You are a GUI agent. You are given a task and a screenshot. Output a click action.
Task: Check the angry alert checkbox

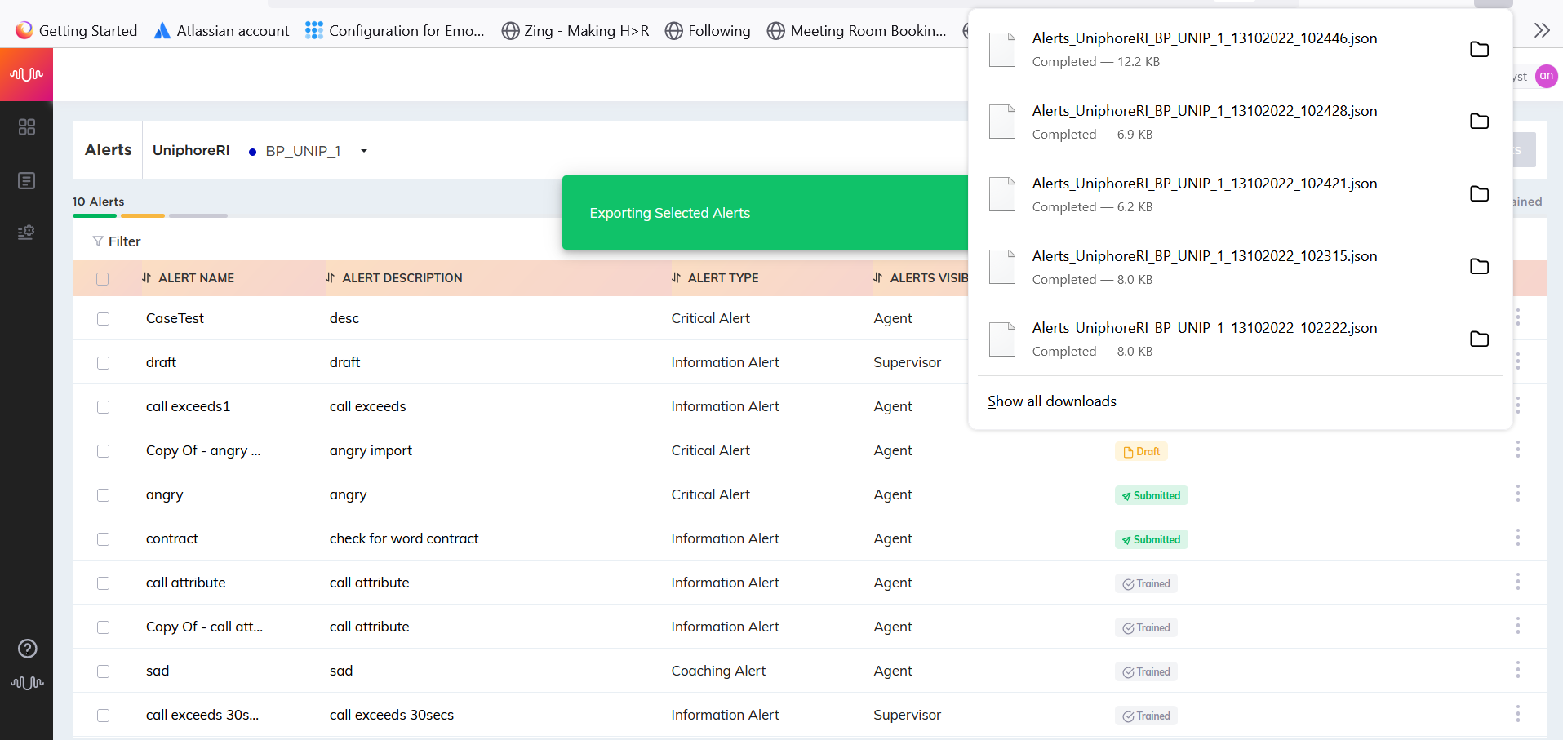[103, 495]
